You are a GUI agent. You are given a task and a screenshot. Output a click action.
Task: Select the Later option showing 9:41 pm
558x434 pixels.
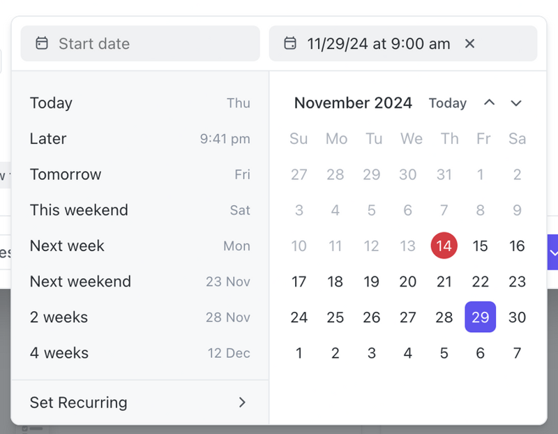pos(48,139)
